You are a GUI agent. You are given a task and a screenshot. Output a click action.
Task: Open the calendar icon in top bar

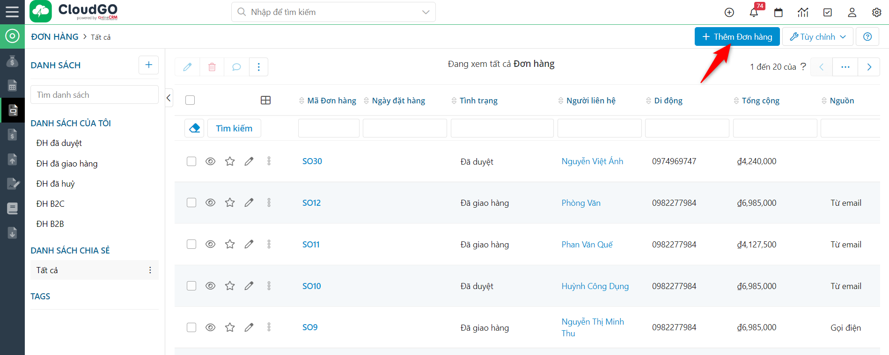click(x=778, y=13)
